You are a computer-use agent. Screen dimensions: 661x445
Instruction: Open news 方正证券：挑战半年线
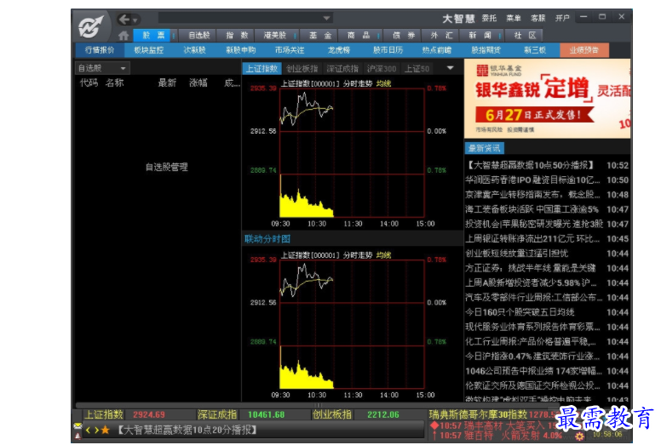pos(548,268)
